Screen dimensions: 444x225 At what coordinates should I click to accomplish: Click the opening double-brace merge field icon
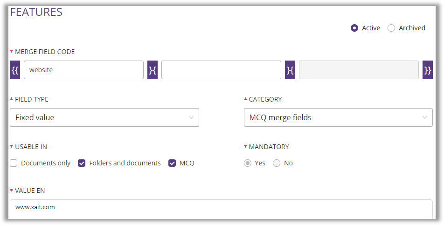pyautogui.click(x=15, y=70)
